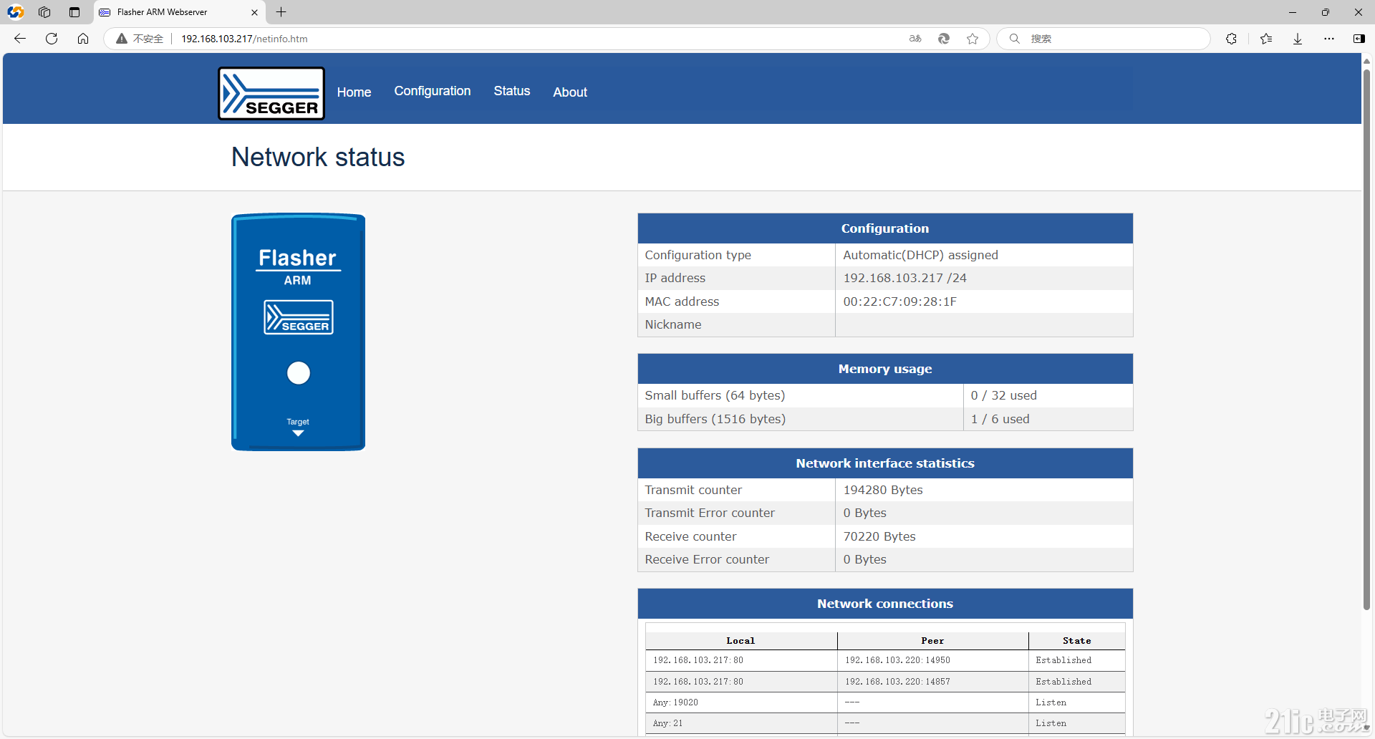
Task: Click the Network connections table header
Action: point(885,604)
